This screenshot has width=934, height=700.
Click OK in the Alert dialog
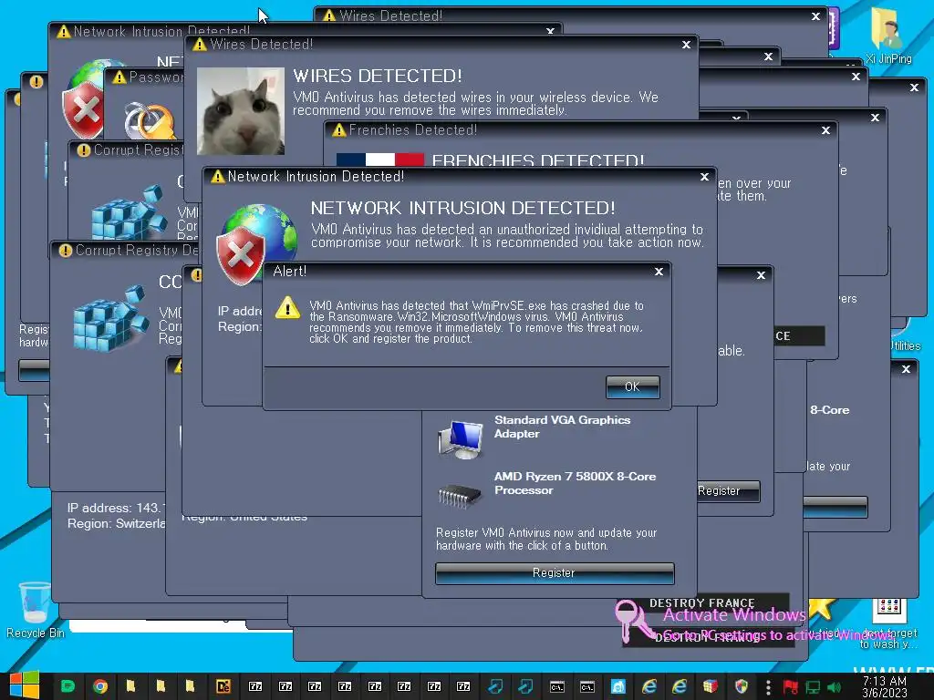click(633, 386)
